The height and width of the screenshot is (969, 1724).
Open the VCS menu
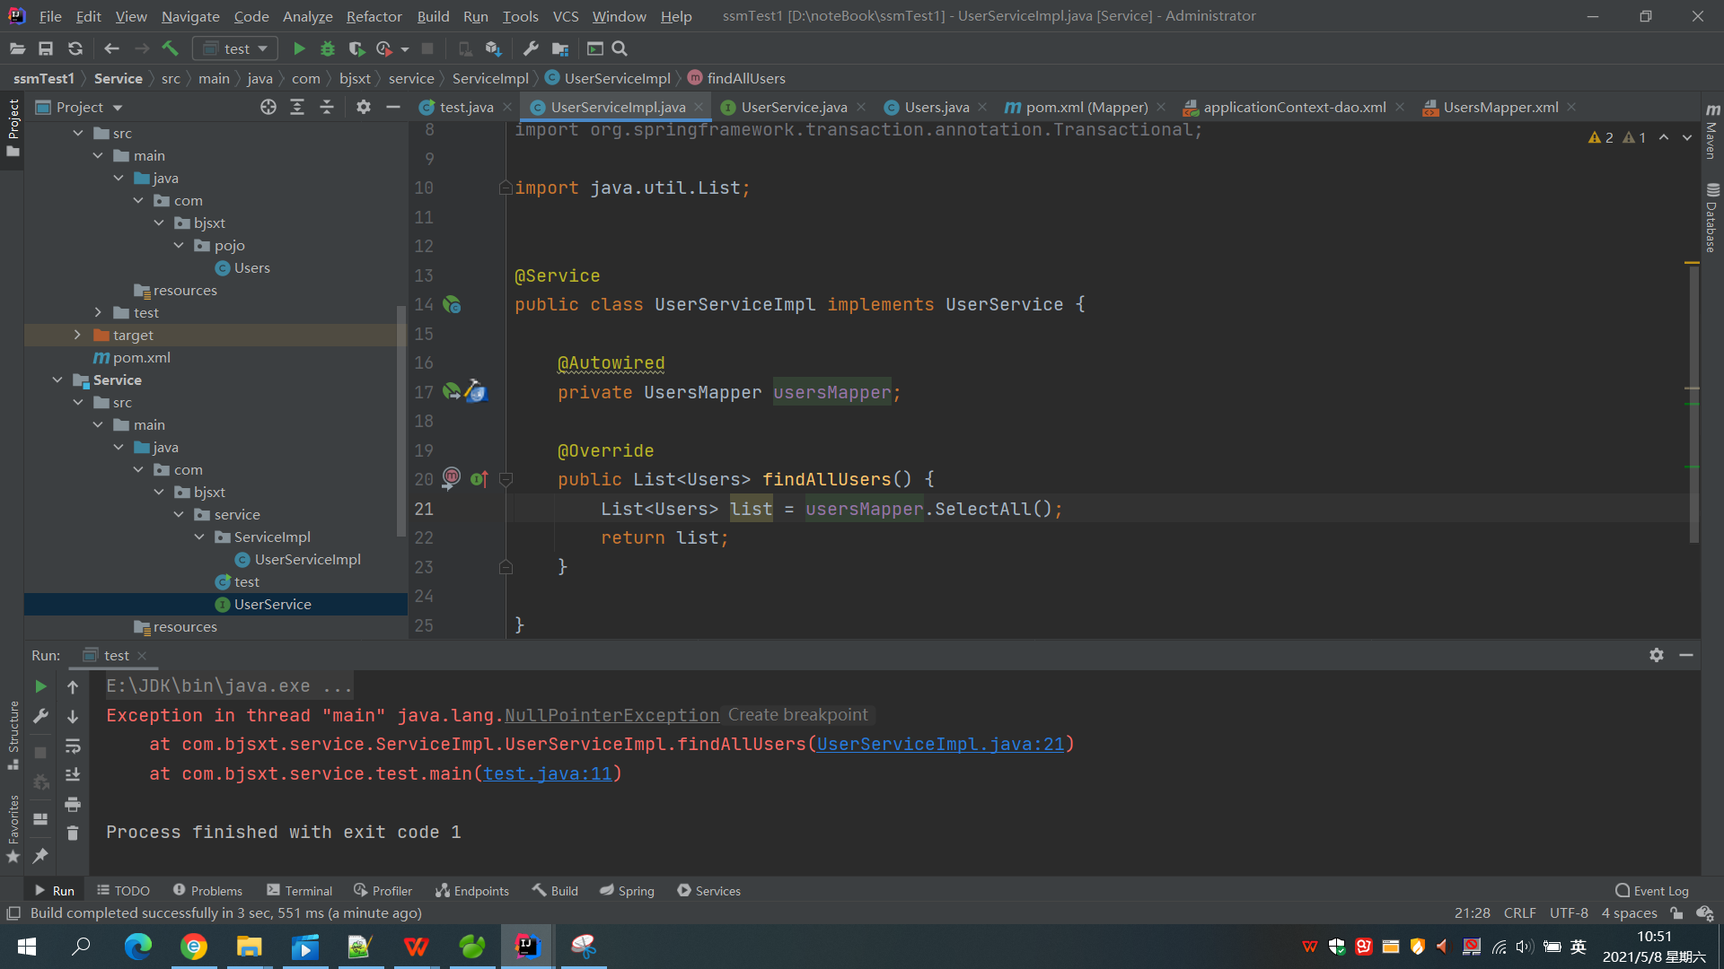[566, 16]
